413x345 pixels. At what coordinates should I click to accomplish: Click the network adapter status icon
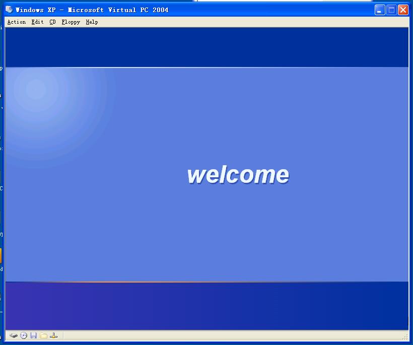pyautogui.click(x=53, y=335)
